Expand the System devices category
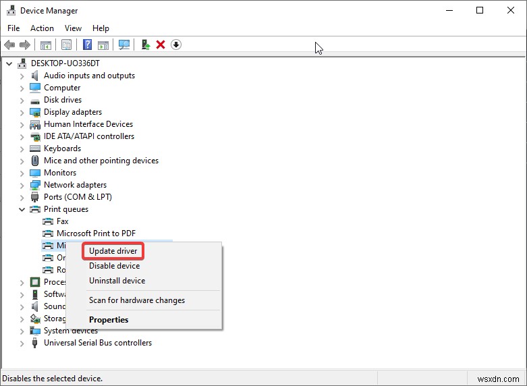Viewport: 527px width, 386px height. pyautogui.click(x=22, y=331)
